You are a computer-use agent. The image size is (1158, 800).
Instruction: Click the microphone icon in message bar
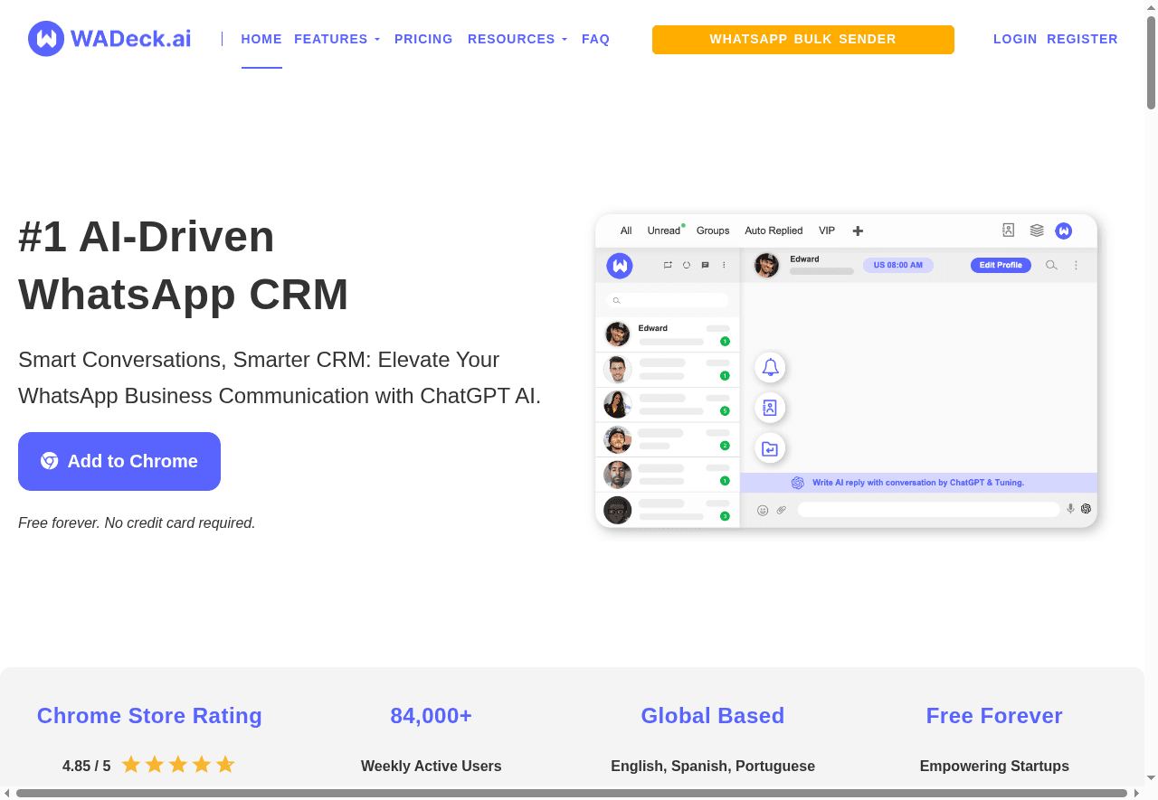coord(1070,509)
